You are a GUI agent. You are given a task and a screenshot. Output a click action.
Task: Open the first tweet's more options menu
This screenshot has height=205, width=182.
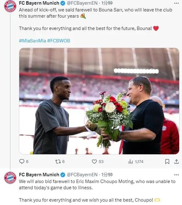click(176, 3)
